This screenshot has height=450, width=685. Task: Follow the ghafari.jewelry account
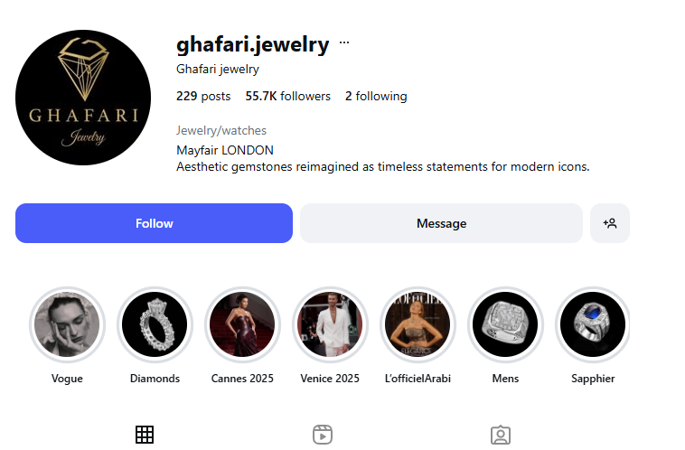pyautogui.click(x=154, y=223)
